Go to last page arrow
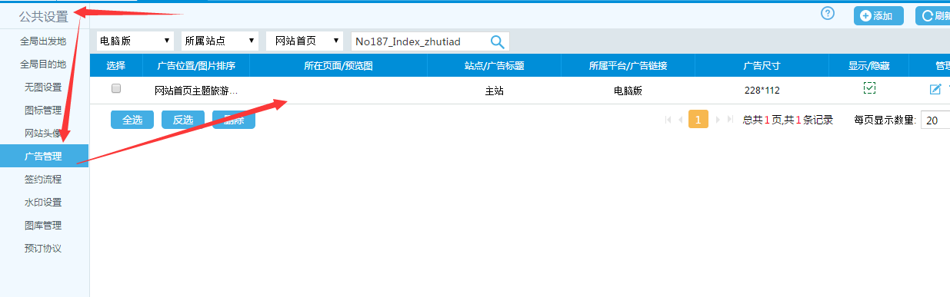The width and height of the screenshot is (950, 297). [x=730, y=120]
